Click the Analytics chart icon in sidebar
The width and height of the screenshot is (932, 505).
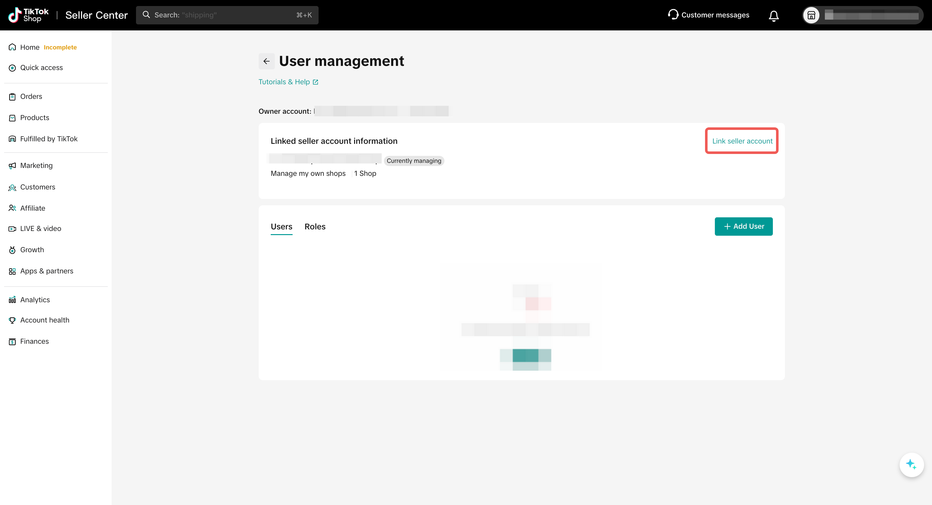click(x=12, y=300)
